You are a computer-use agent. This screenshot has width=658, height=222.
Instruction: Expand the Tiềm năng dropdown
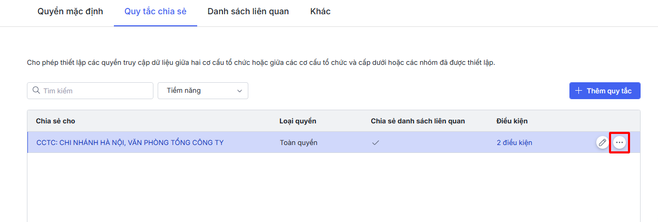[x=202, y=91]
